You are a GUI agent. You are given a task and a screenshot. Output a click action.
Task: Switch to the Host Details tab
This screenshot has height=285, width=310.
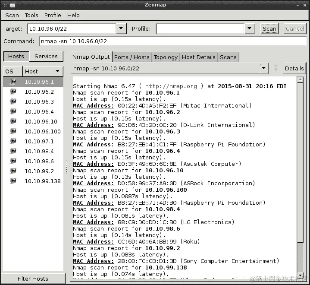198,57
